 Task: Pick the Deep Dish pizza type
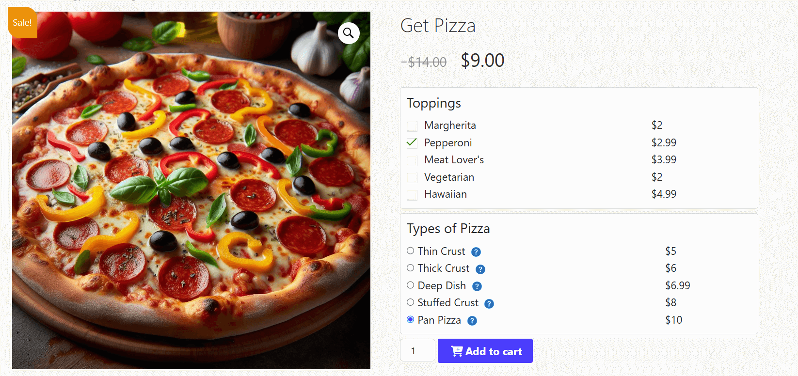coord(411,285)
